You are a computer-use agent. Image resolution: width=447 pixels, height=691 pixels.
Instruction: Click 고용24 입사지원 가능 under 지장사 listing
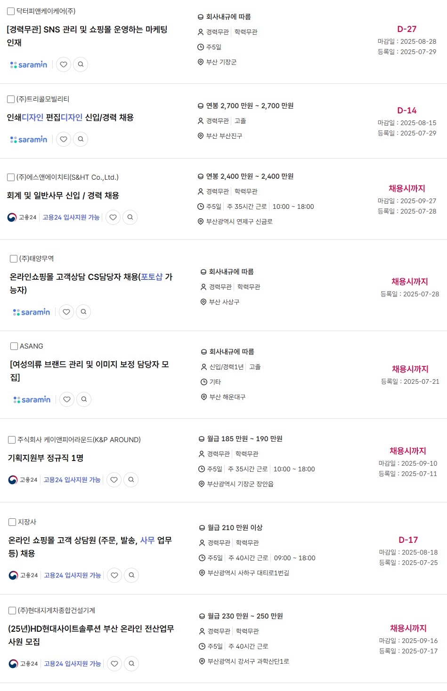point(73,575)
